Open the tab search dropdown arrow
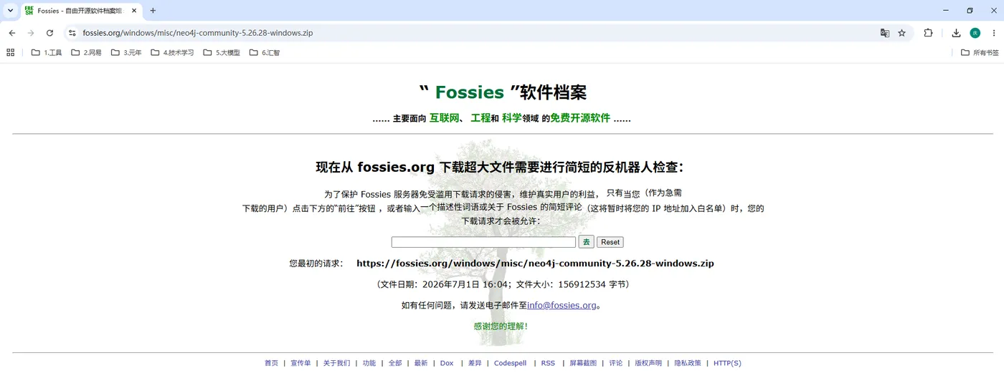This screenshot has width=1004, height=378. click(x=10, y=11)
